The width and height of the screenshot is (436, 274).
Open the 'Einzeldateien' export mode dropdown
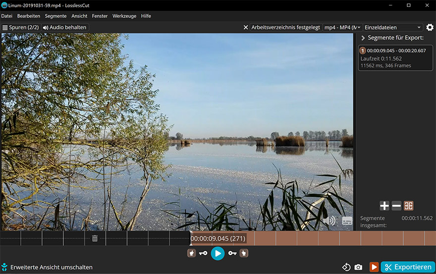pos(393,28)
